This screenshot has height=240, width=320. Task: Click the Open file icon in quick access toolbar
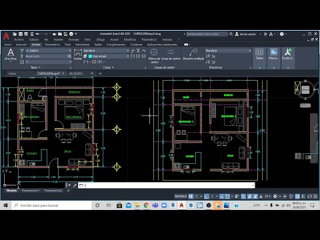point(15,34)
